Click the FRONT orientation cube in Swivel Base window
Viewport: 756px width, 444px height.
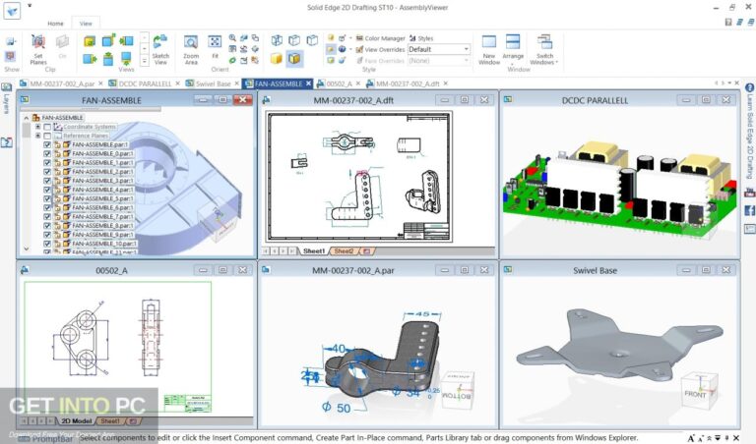point(698,391)
